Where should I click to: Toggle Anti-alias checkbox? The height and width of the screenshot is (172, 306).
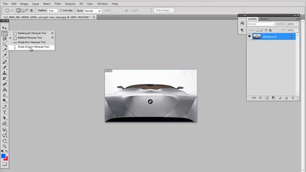point(61,11)
